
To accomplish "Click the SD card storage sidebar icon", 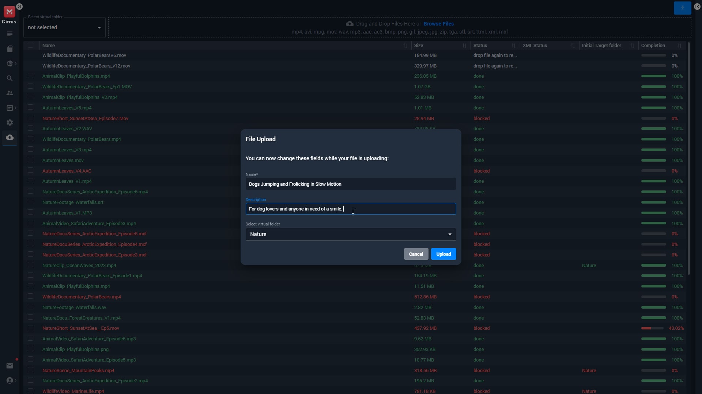I will (x=10, y=49).
